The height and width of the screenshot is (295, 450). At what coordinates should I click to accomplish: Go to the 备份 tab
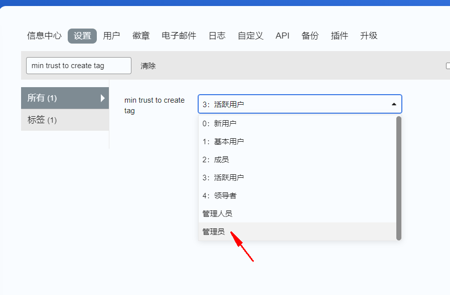[x=310, y=36]
